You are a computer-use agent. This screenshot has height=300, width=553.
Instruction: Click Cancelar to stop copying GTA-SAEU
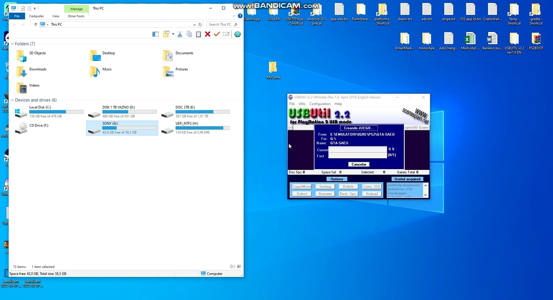click(x=359, y=164)
